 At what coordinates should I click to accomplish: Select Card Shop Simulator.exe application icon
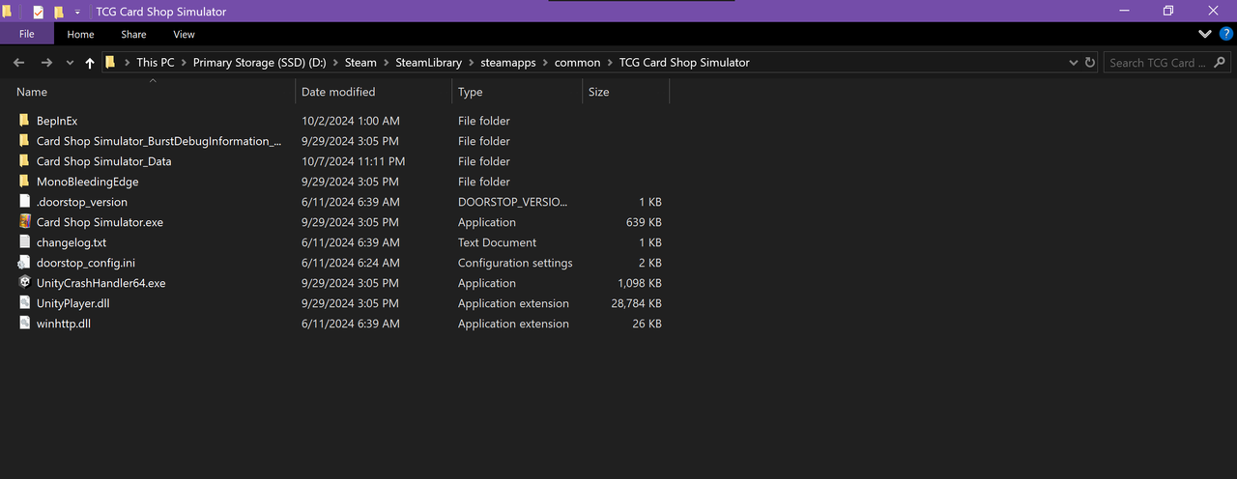(x=24, y=222)
